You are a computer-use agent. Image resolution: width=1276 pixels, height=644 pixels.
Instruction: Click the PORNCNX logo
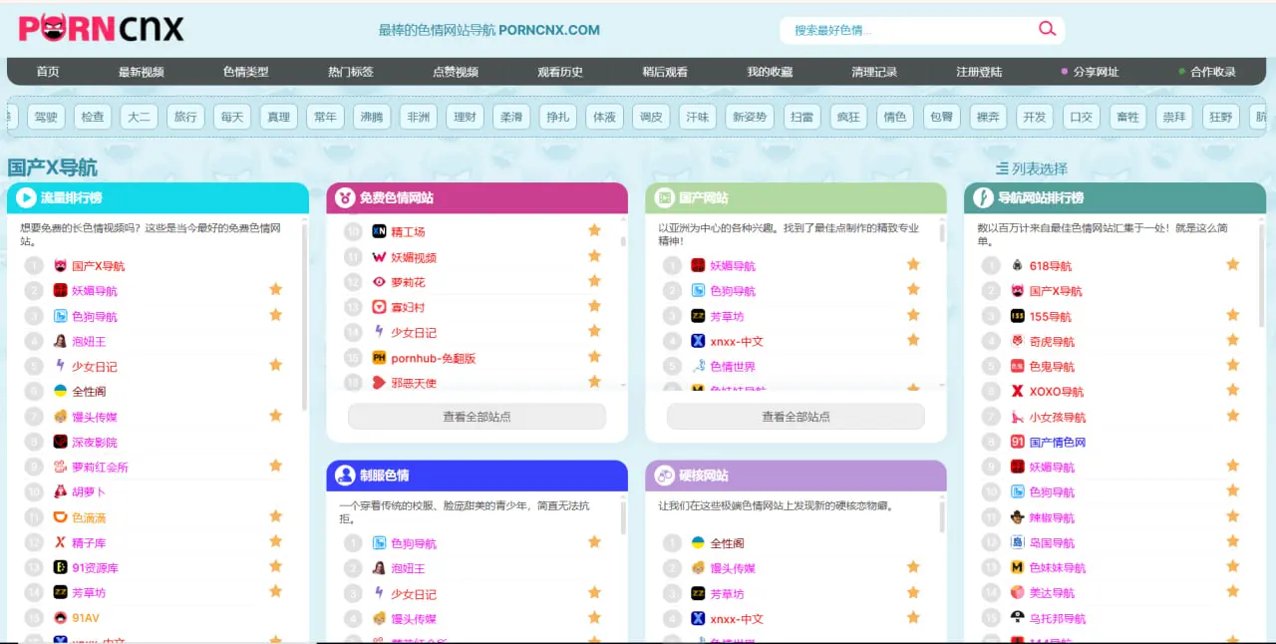click(x=101, y=28)
